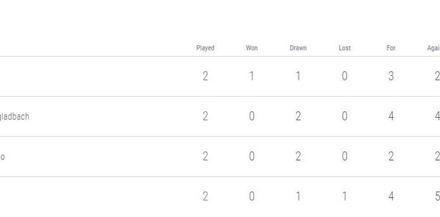This screenshot has height=217, width=440.
Task: Click the Played column header
Action: [205, 48]
